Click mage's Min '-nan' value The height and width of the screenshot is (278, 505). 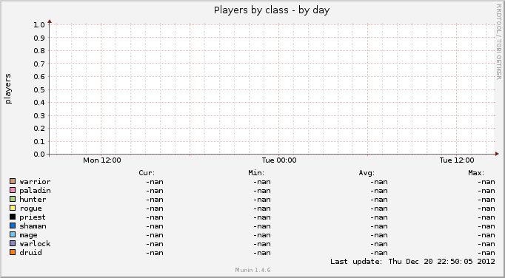point(262,235)
